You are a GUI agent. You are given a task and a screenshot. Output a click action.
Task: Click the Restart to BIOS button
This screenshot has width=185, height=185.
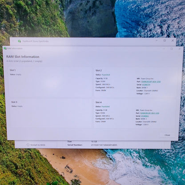(36, 145)
